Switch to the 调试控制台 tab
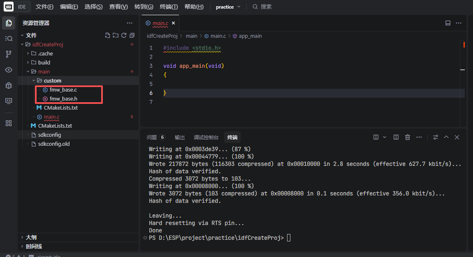The height and width of the screenshot is (257, 473). [206, 137]
